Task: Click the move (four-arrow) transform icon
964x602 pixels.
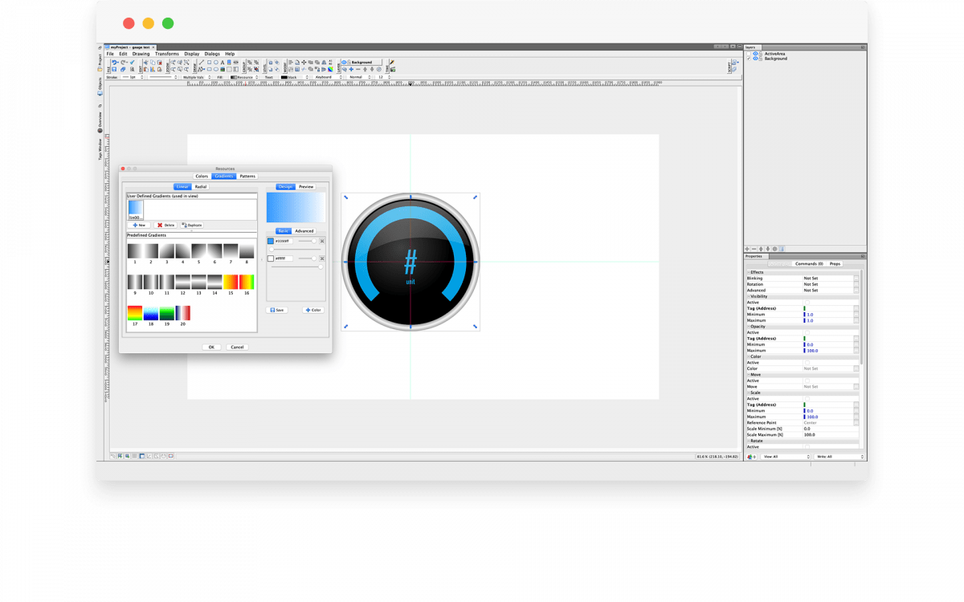Action: 304,62
